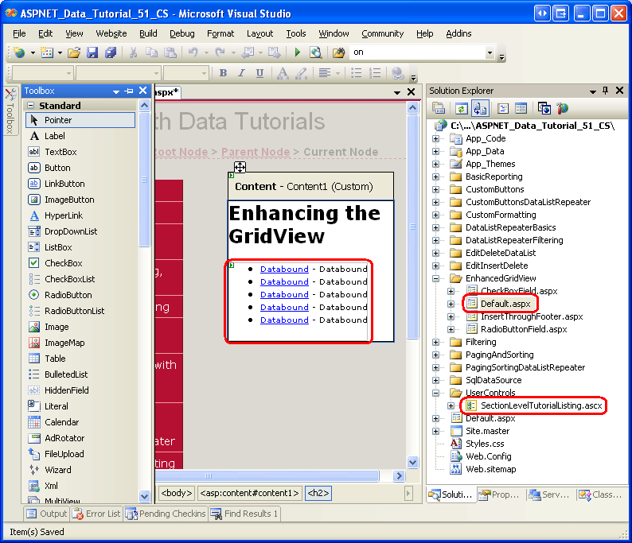Collapse the EnhancedGridView folder
This screenshot has height=543, width=632.
pos(436,278)
